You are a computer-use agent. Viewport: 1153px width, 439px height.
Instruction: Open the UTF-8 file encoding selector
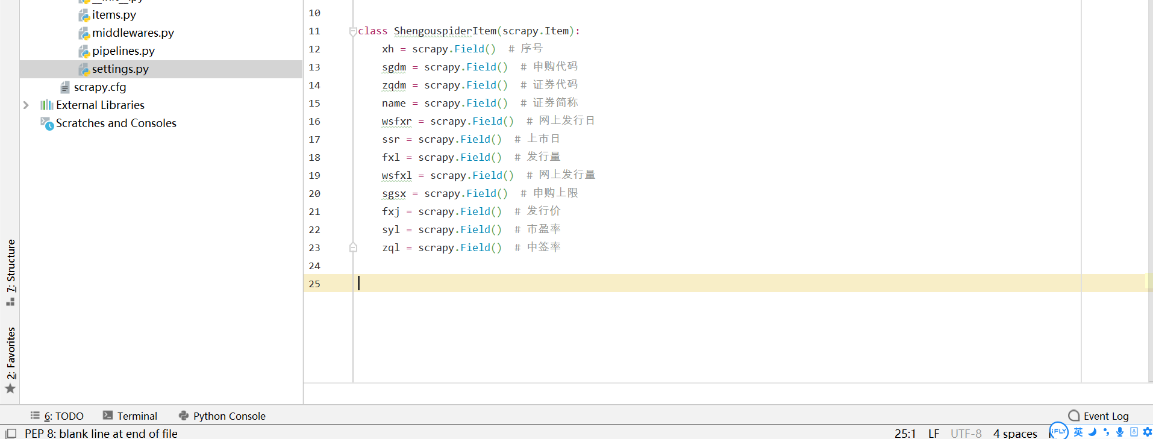(966, 433)
